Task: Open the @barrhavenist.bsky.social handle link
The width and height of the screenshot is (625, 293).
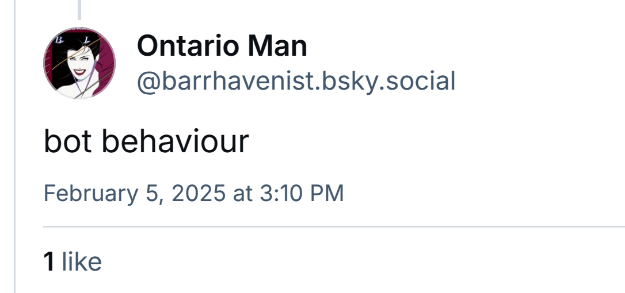Action: (x=296, y=81)
